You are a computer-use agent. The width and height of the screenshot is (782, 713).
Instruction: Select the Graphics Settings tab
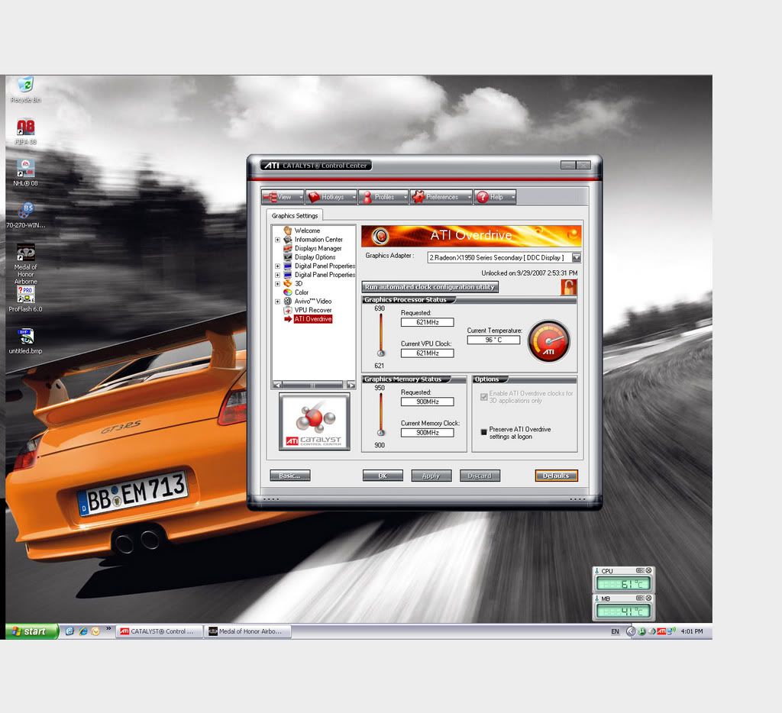tap(294, 215)
